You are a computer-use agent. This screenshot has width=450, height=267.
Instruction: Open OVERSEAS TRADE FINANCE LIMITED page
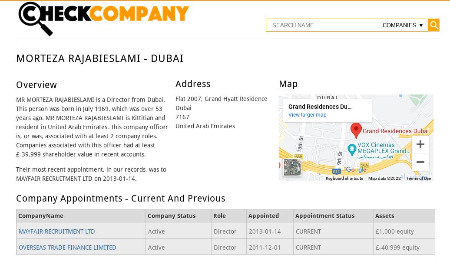(x=67, y=247)
